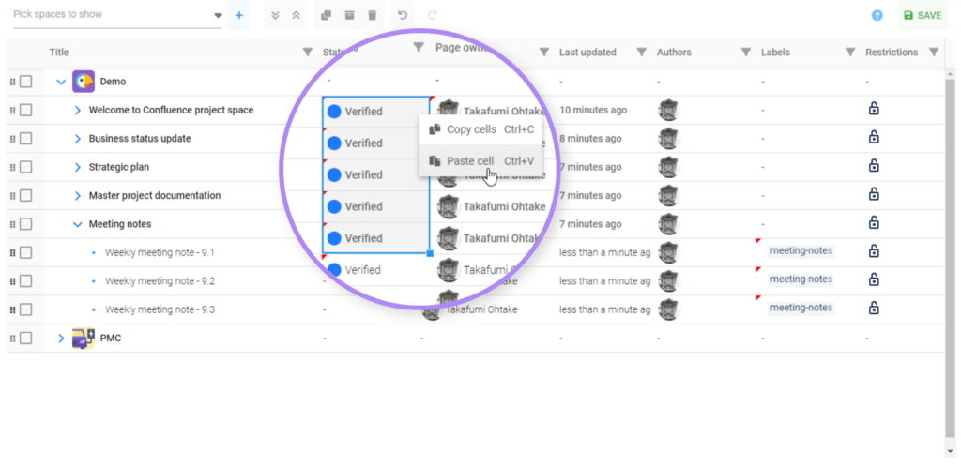
Task: Click author avatar in Welcome to Confluence row
Action: pos(668,110)
